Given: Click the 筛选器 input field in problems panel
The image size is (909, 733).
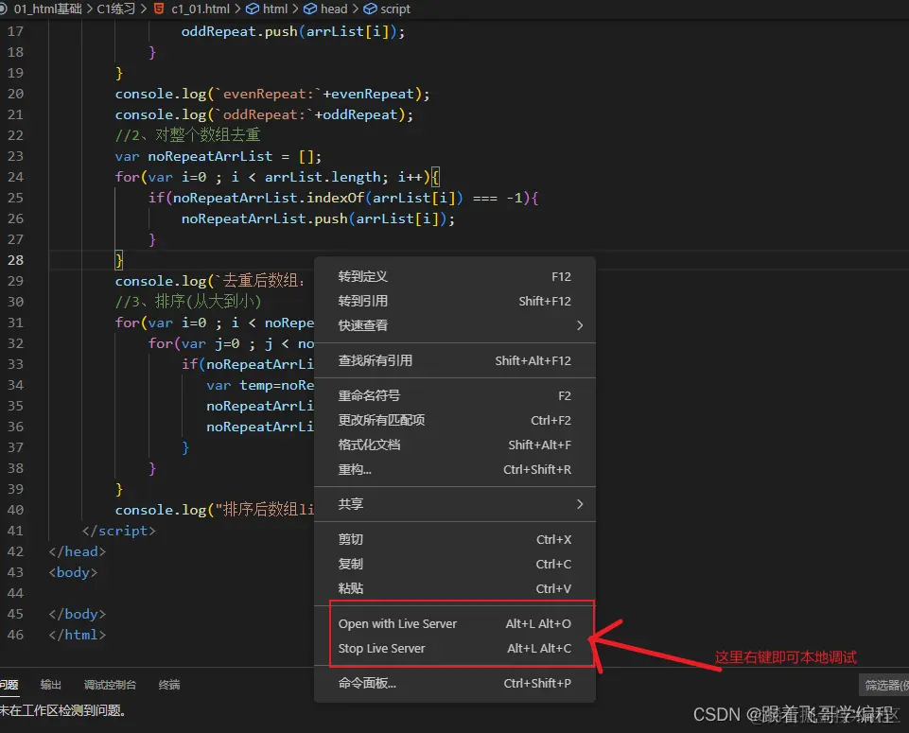Looking at the screenshot, I should (x=883, y=685).
